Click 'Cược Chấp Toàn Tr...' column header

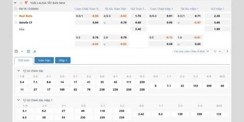point(88,9)
